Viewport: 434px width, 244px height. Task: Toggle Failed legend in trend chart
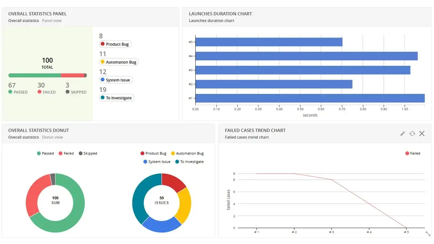413,154
